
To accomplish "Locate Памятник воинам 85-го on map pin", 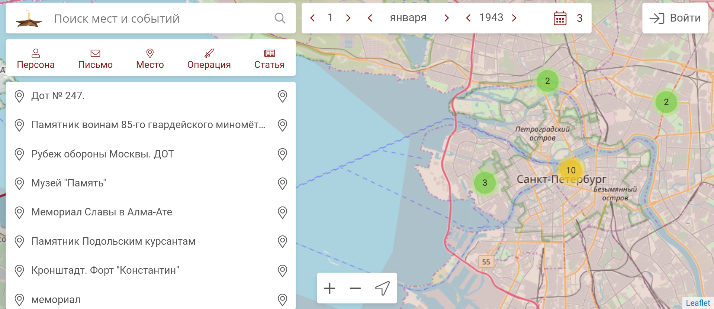I will coord(283,125).
